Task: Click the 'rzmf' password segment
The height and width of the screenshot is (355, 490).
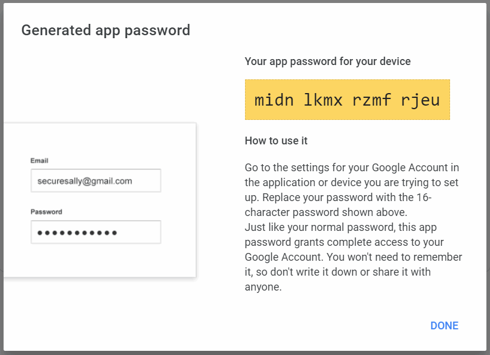Action: (371, 100)
